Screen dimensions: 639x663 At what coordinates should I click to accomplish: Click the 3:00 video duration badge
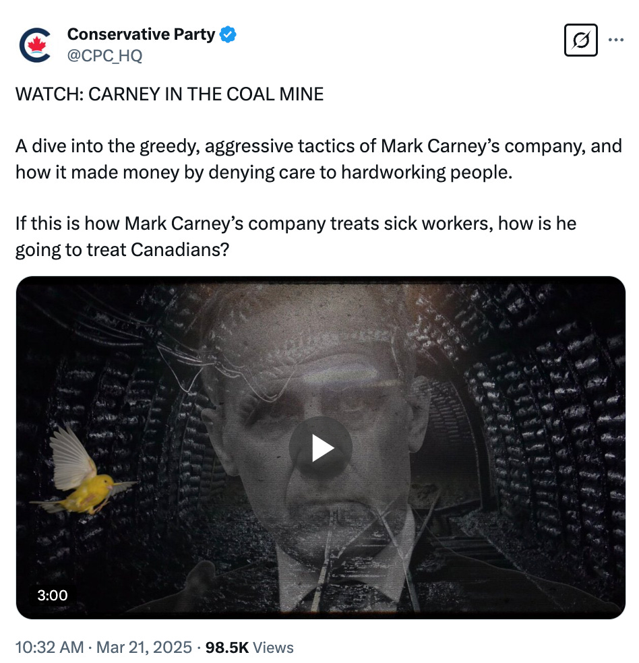pos(53,595)
